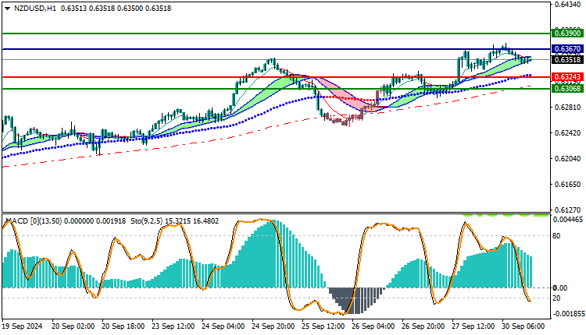
Task: Select the blue 0.63670 price label
Action: [x=568, y=49]
